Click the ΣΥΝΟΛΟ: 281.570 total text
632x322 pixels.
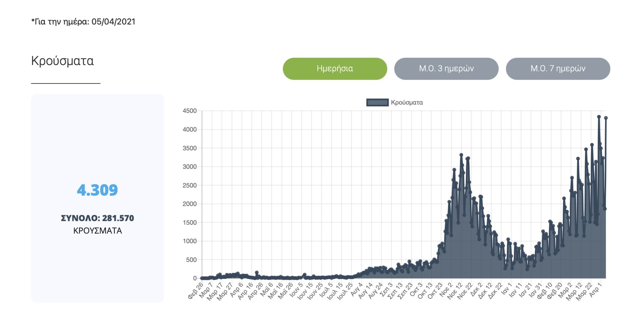97,218
